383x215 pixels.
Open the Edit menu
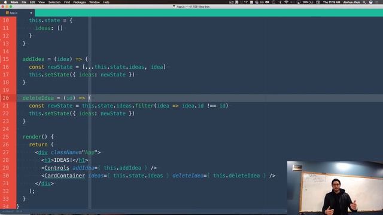tap(32, 2)
